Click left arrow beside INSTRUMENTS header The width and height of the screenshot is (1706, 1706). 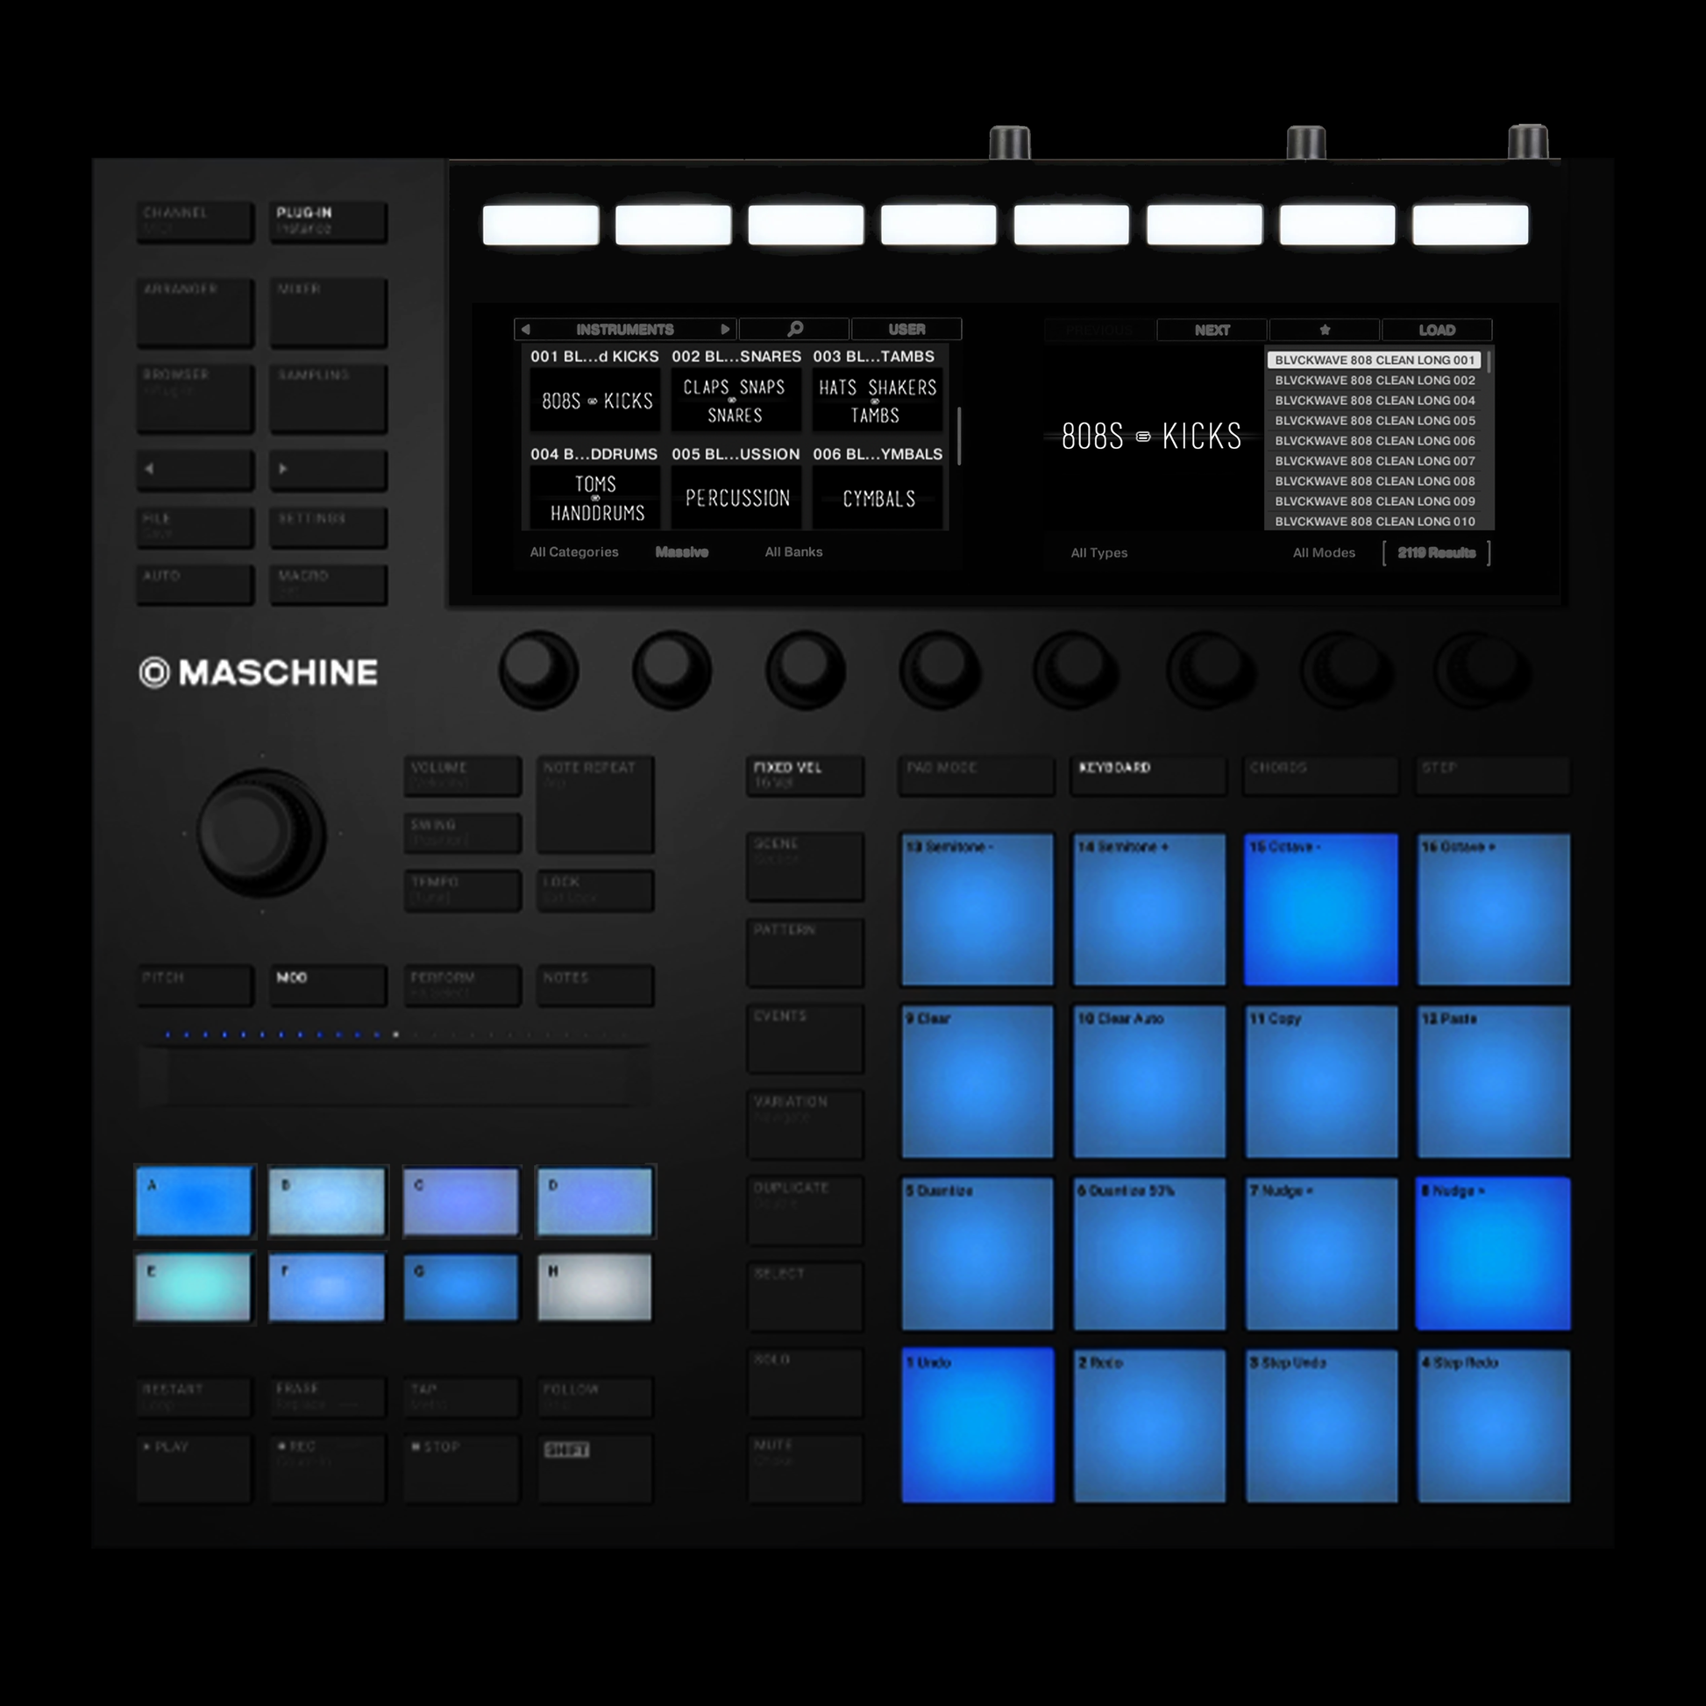(x=526, y=330)
